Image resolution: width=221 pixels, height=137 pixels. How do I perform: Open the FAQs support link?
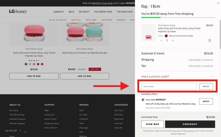coord(47,110)
